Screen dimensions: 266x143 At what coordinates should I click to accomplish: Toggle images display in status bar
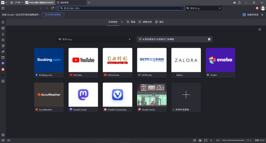pyautogui.click(x=200, y=140)
